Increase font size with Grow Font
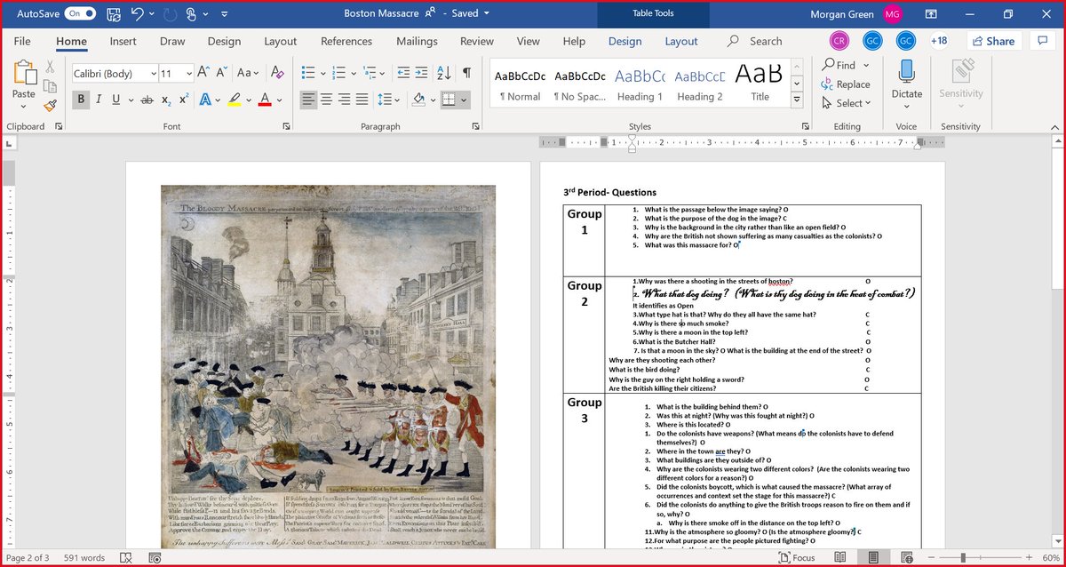This screenshot has width=1066, height=567. pos(203,73)
